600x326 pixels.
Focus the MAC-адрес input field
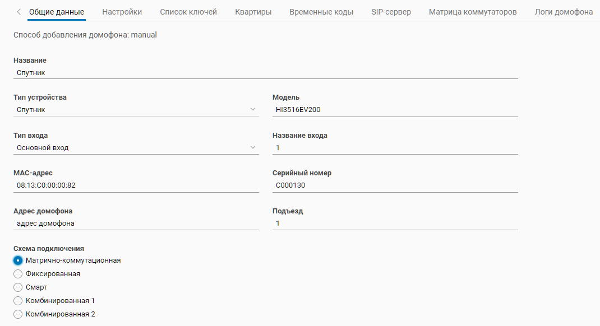pos(136,185)
